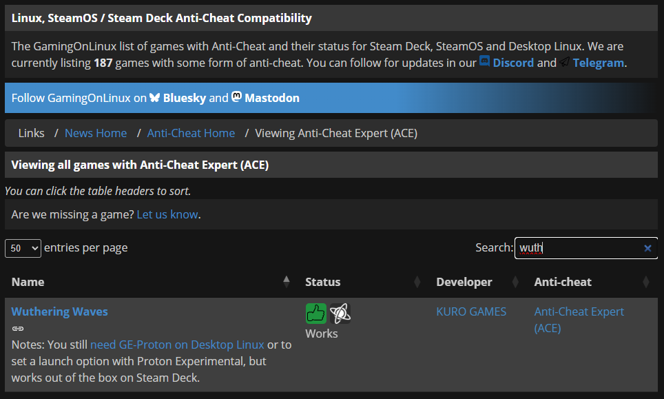The width and height of the screenshot is (664, 399).
Task: Click the Proton atom status icon
Action: click(340, 314)
